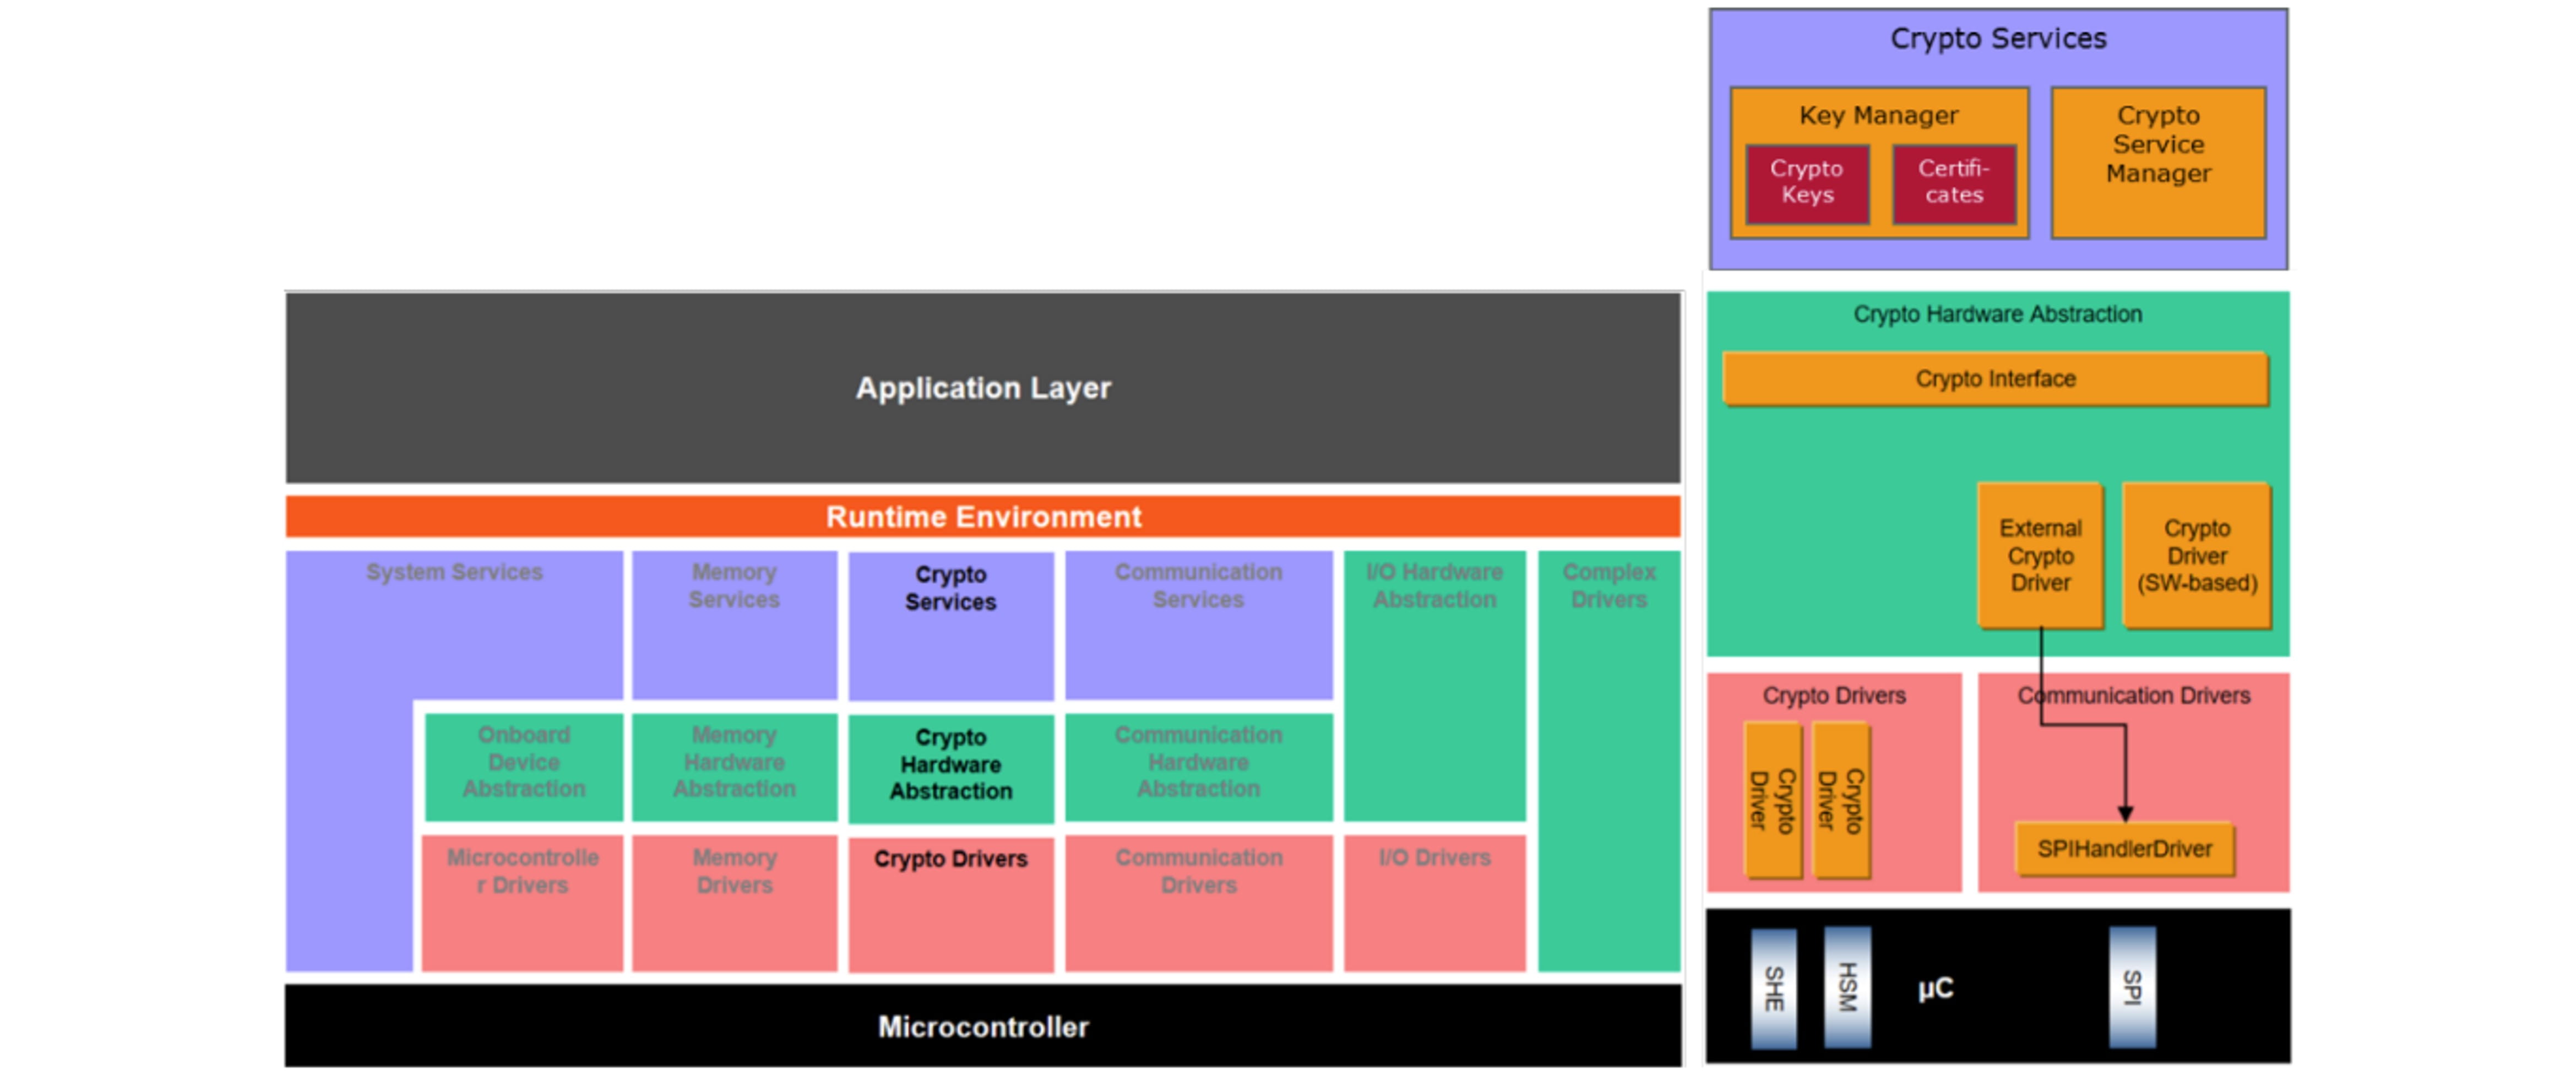
Task: Click the Memory Services block
Action: 734,625
